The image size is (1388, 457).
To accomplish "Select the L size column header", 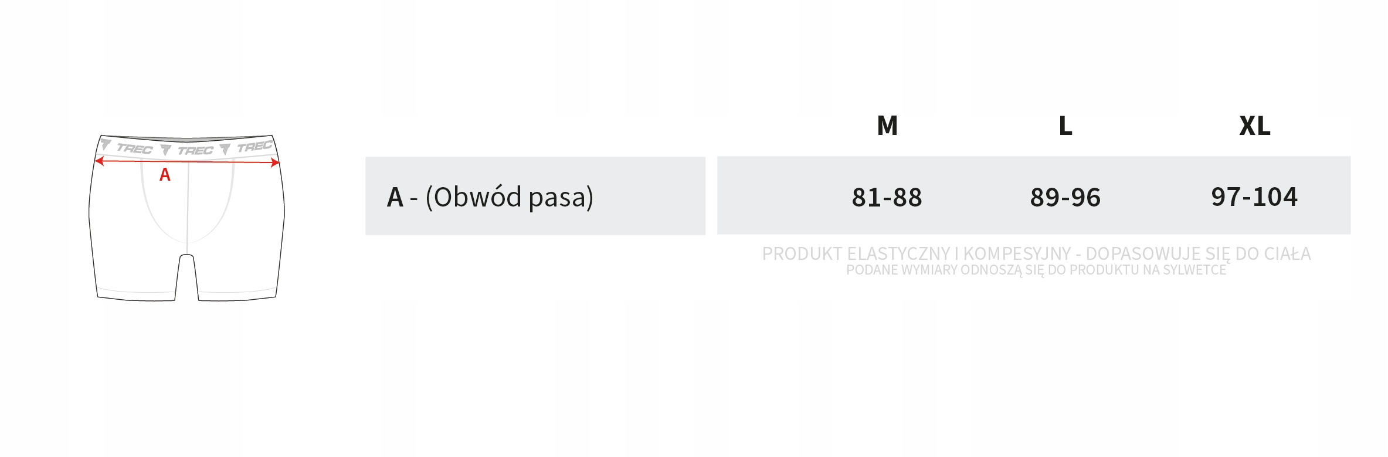I will (x=1065, y=126).
